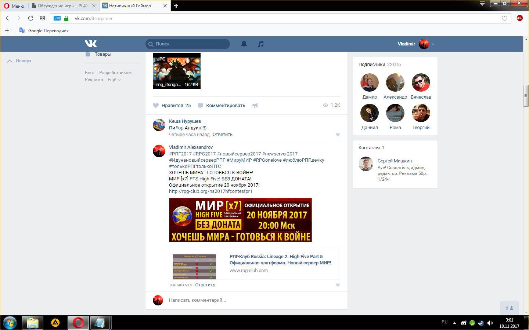Switch to Обсуждение игры browser tab
Screen dimensions: 529x330
62,6
